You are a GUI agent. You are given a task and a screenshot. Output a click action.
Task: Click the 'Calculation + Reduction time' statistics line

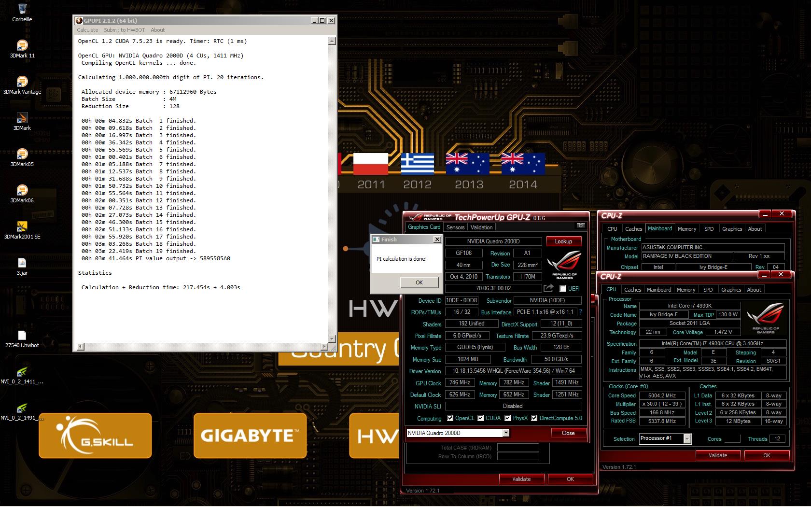click(x=161, y=287)
